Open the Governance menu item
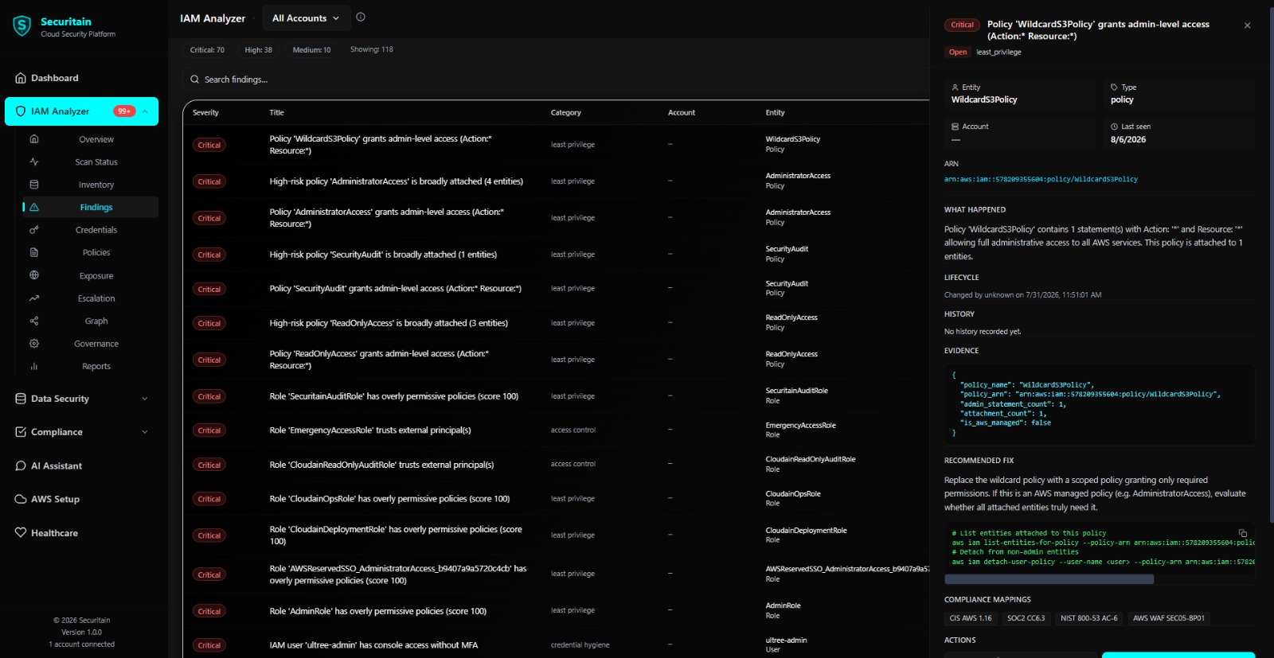The image size is (1274, 658). click(x=91, y=344)
